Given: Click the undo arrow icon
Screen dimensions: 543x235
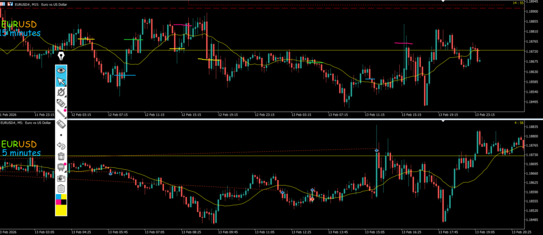Looking at the screenshot, I should point(62,146).
